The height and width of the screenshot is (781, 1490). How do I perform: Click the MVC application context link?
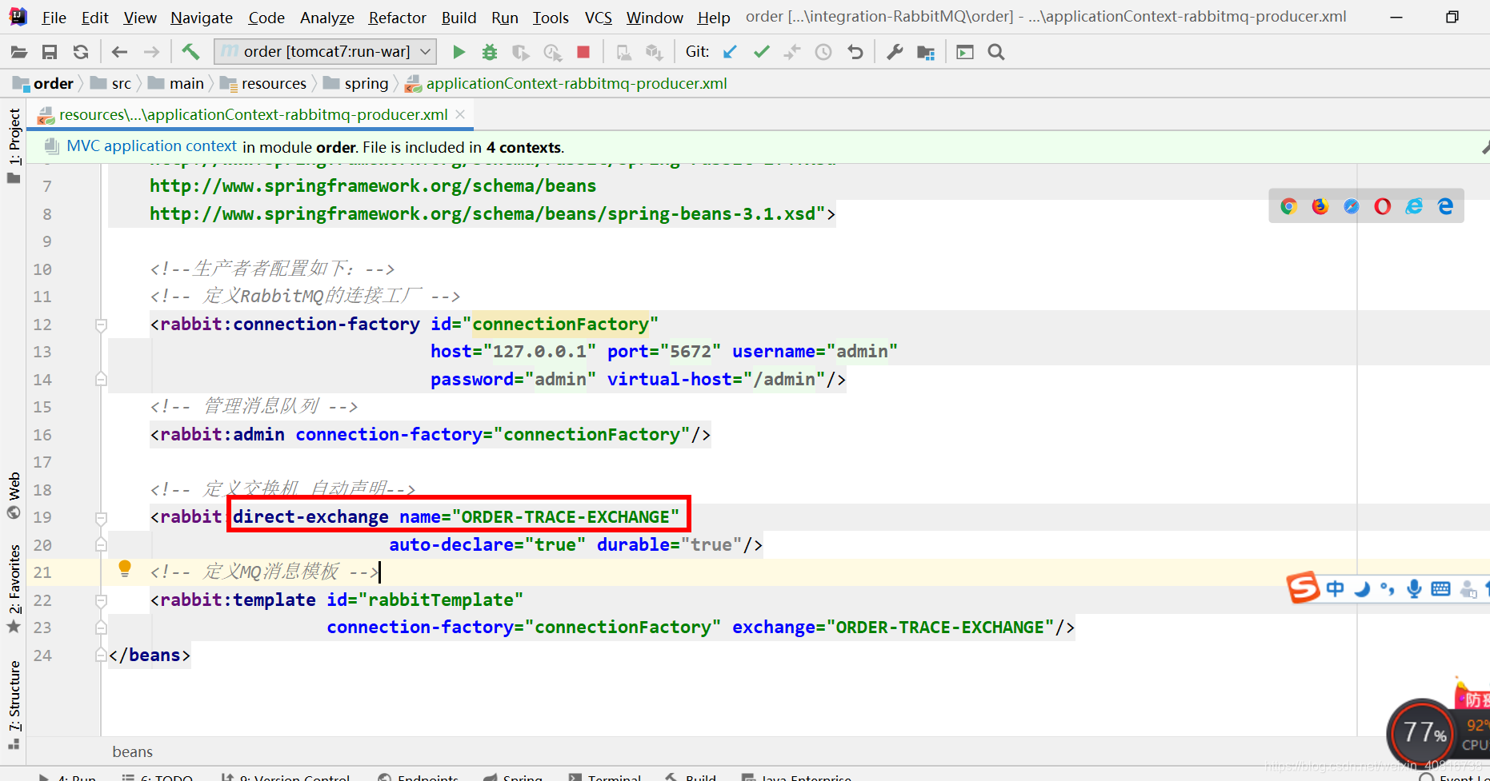tap(151, 146)
